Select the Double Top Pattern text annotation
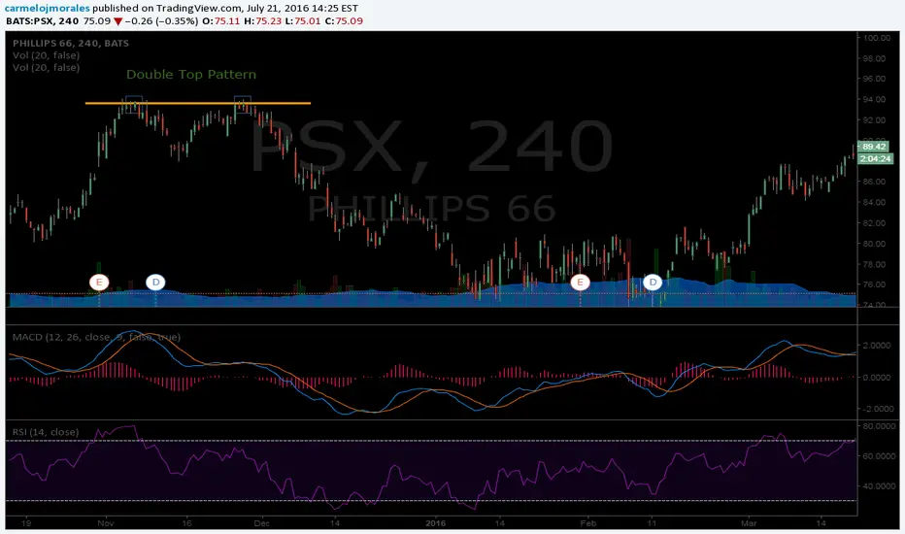This screenshot has height=534, width=905. (x=191, y=75)
